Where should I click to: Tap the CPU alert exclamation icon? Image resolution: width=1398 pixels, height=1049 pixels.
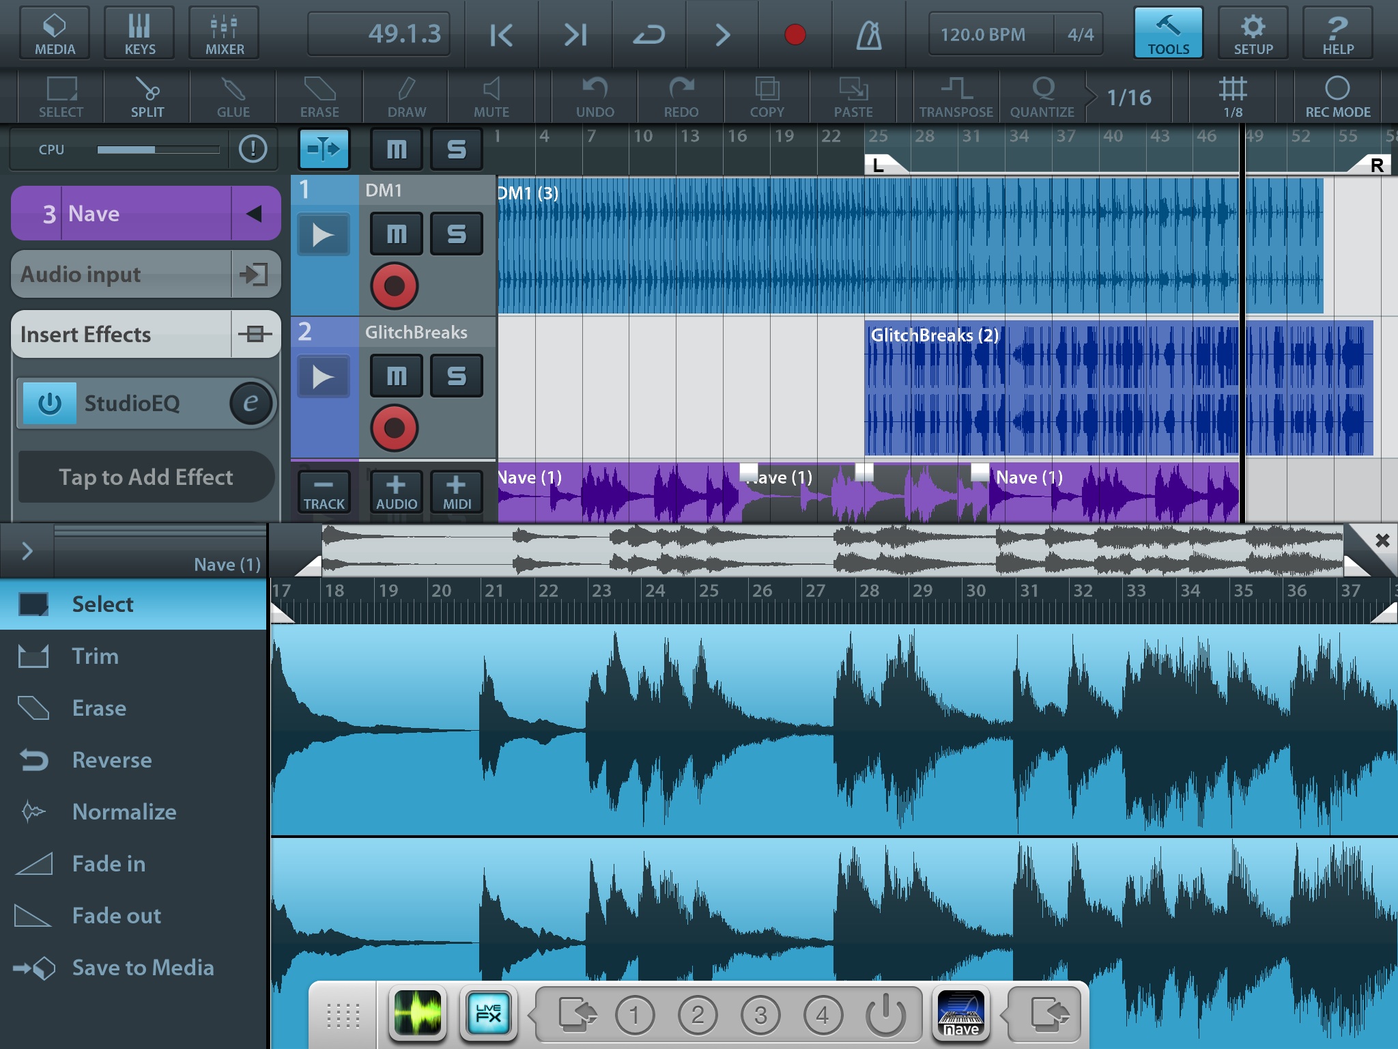click(253, 149)
